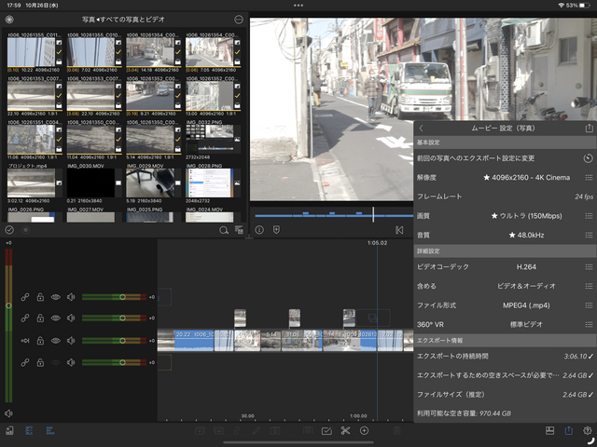Tap the share icon in export panel header
Viewport: 597px width, 447px height.
(x=589, y=129)
